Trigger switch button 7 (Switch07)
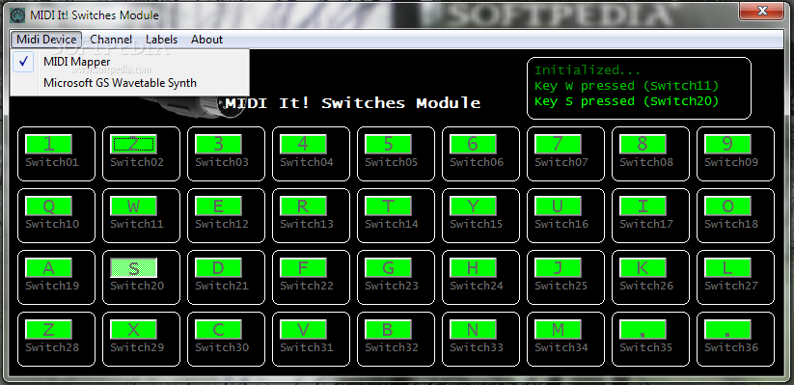Viewport: 794px width, 385px height. (x=558, y=145)
